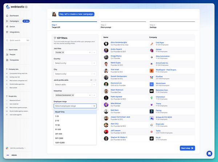
Task: Click the Xiu.AI company logo
Action: (x=152, y=138)
